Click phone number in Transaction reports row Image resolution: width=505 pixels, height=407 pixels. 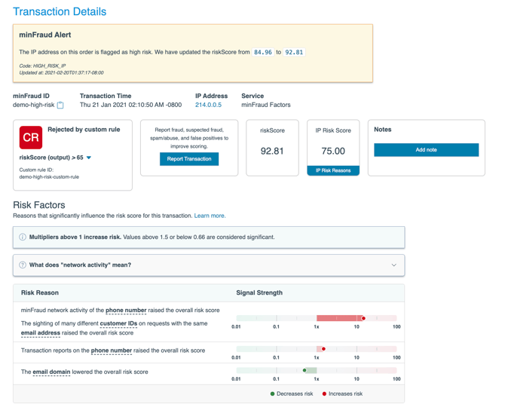tap(111, 350)
